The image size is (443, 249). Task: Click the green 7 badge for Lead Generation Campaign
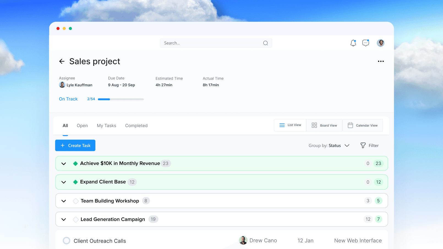tap(379, 219)
